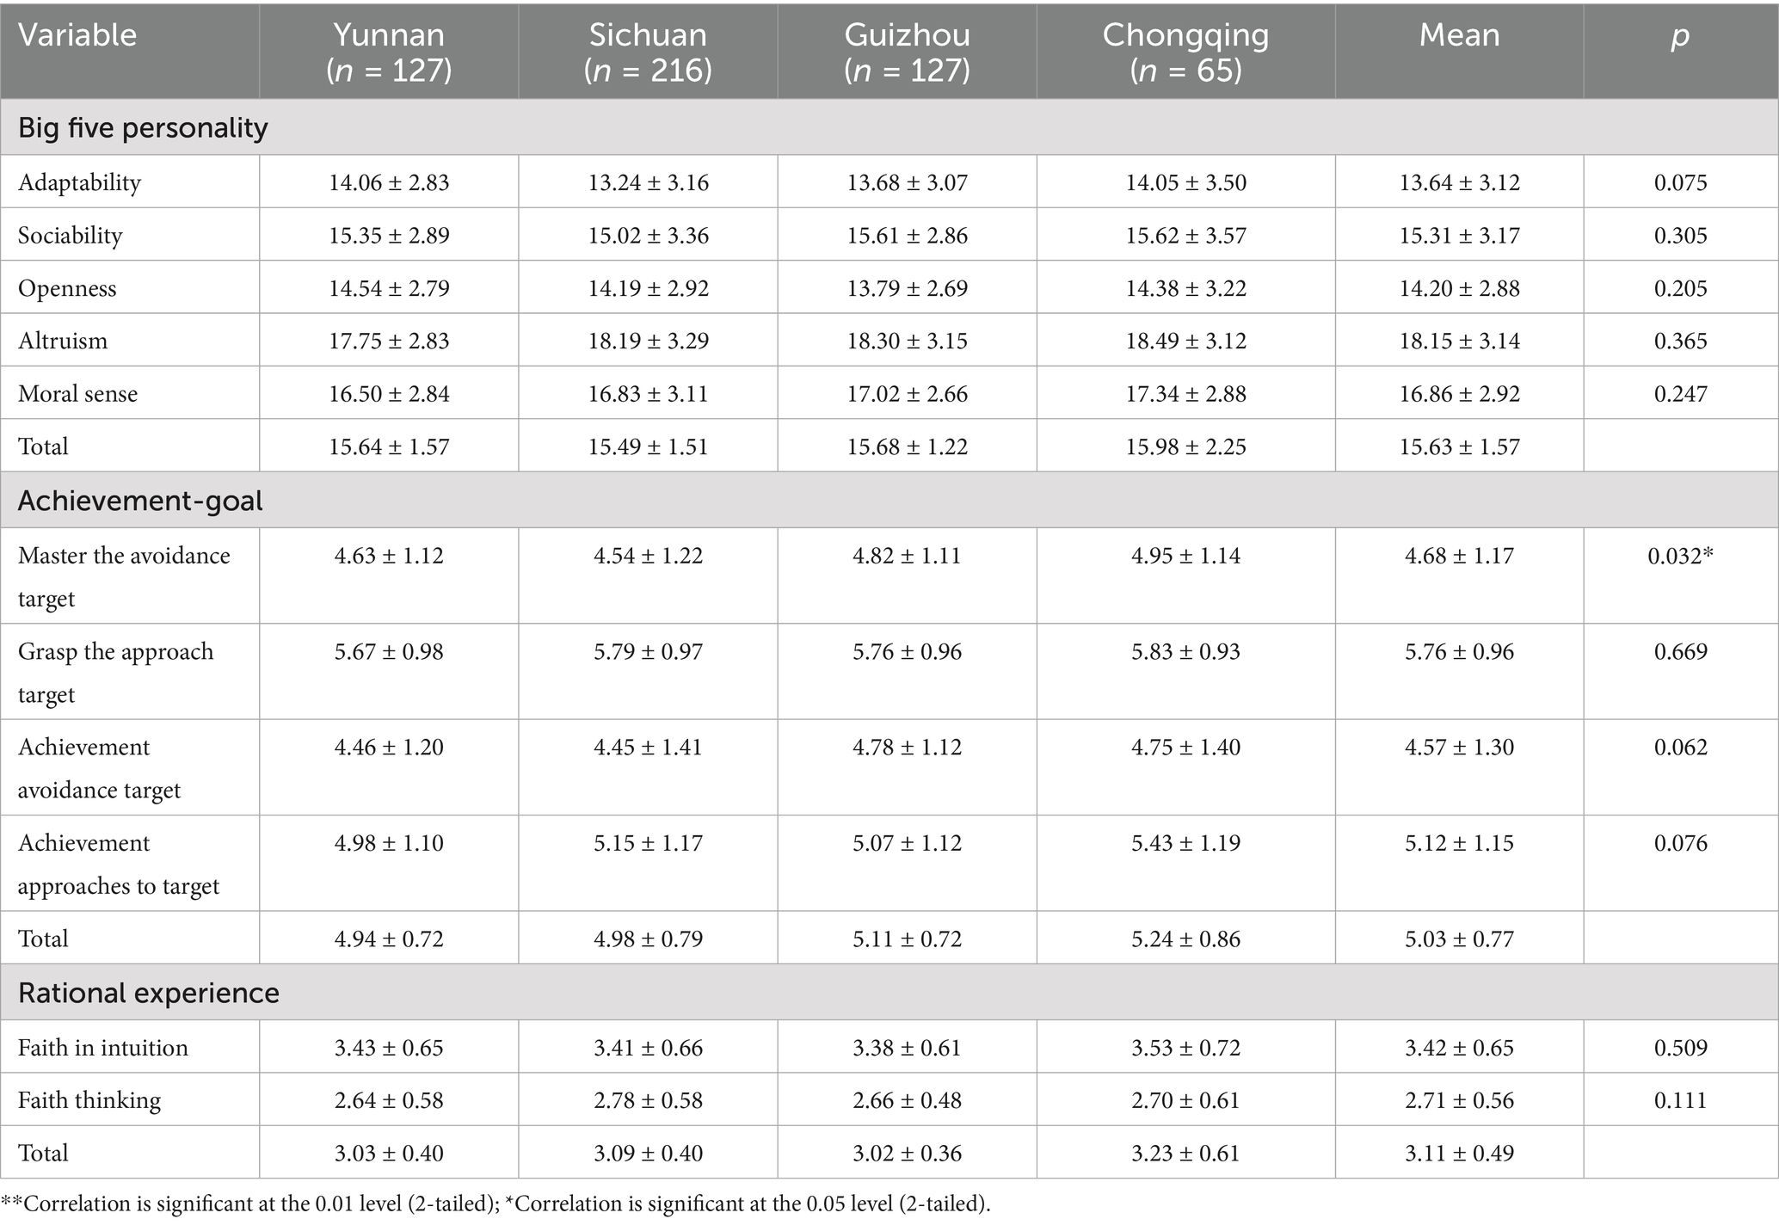Image resolution: width=1779 pixels, height=1225 pixels.
Task: Select the Big five personality section row
Action: tap(143, 127)
